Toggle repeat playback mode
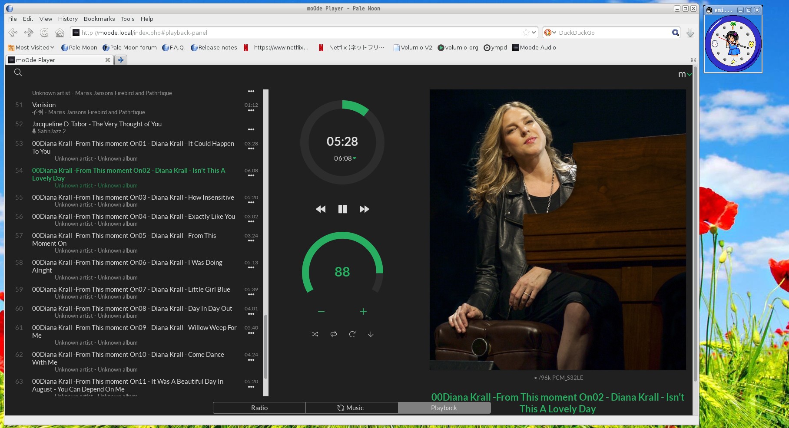This screenshot has height=428, width=789. [x=334, y=334]
